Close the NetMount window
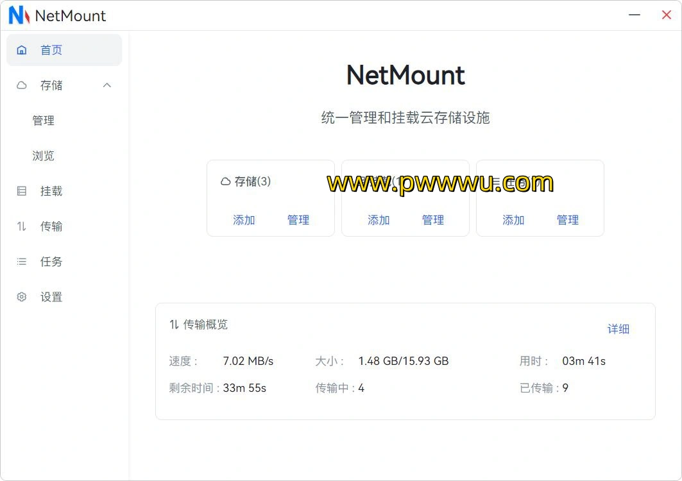 pos(667,15)
